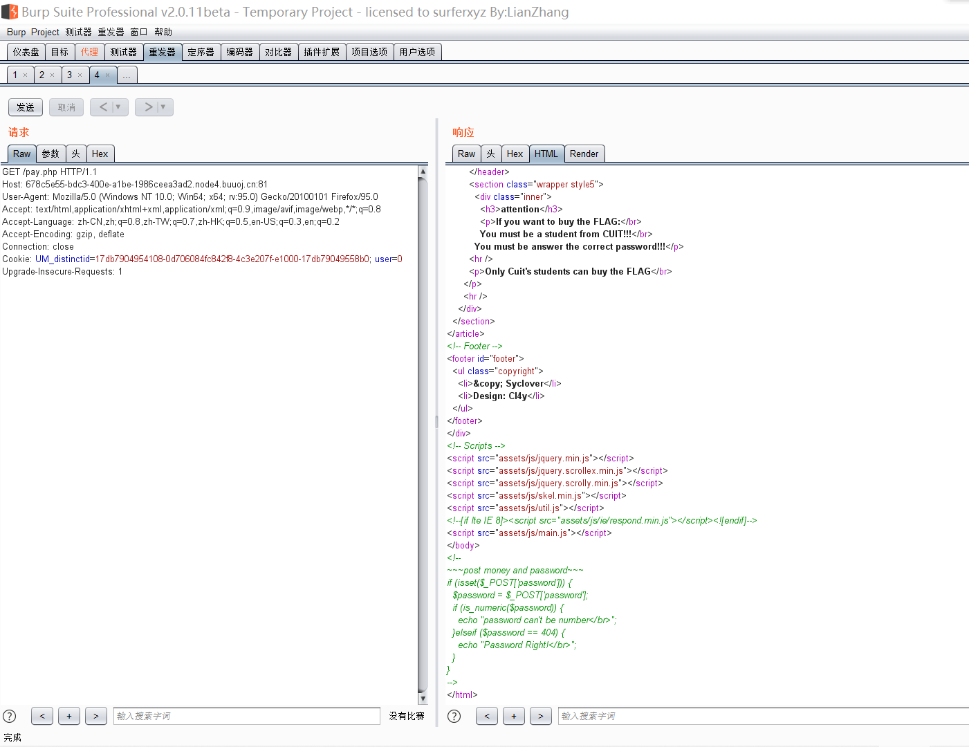Screen dimensions: 969x747
Task: Go forward to the next request in history
Action: tap(148, 107)
